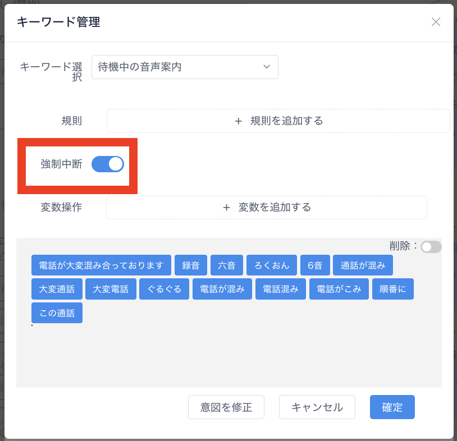Select the 6音 keyword tag
The width and height of the screenshot is (457, 441).
tap(315, 265)
